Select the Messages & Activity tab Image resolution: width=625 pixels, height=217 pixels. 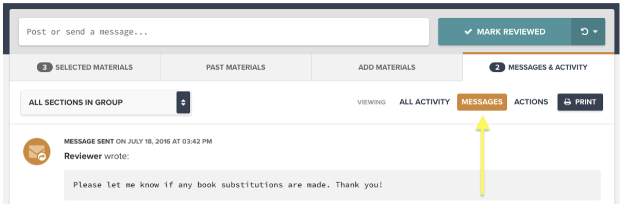point(539,67)
